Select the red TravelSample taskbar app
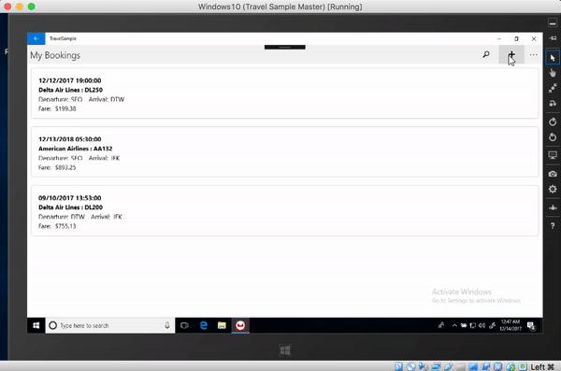The height and width of the screenshot is (371, 561). click(x=240, y=325)
